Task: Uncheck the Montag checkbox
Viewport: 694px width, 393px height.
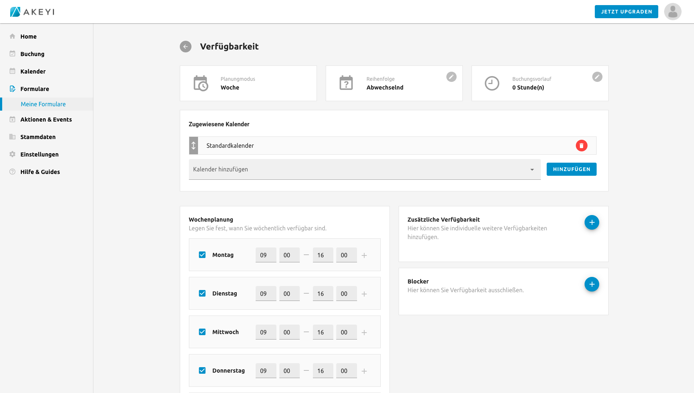Action: [x=202, y=255]
